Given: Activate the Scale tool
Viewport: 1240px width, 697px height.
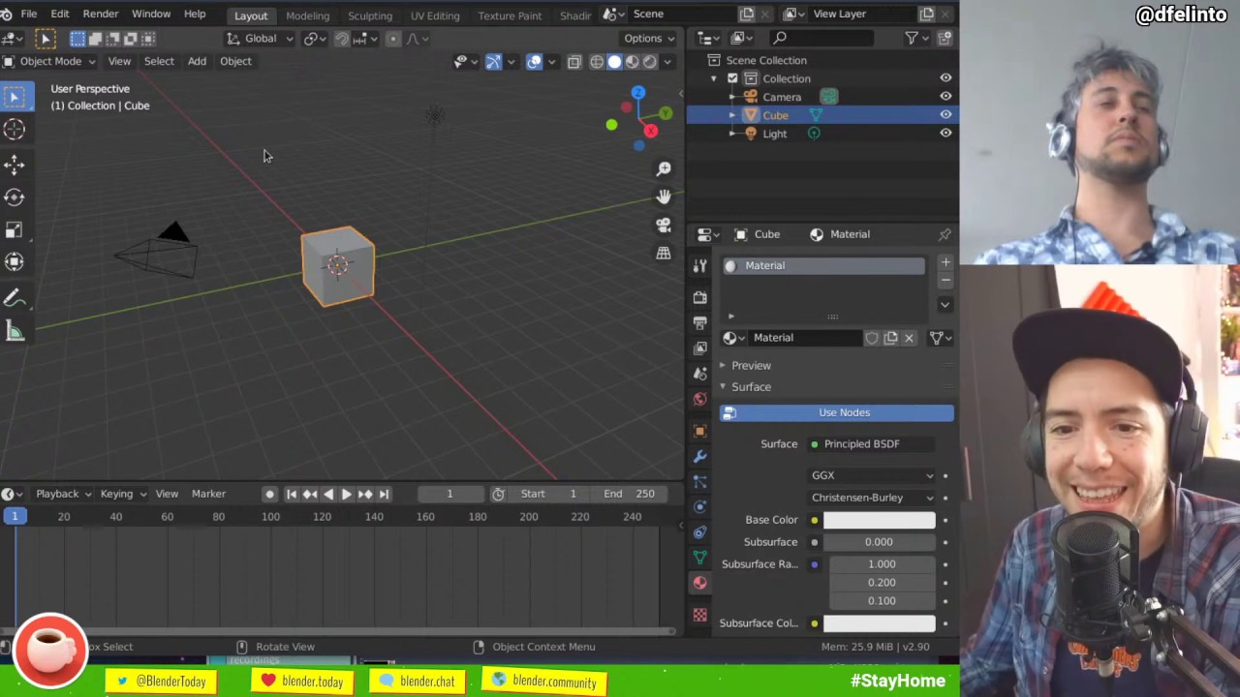Looking at the screenshot, I should click(15, 230).
